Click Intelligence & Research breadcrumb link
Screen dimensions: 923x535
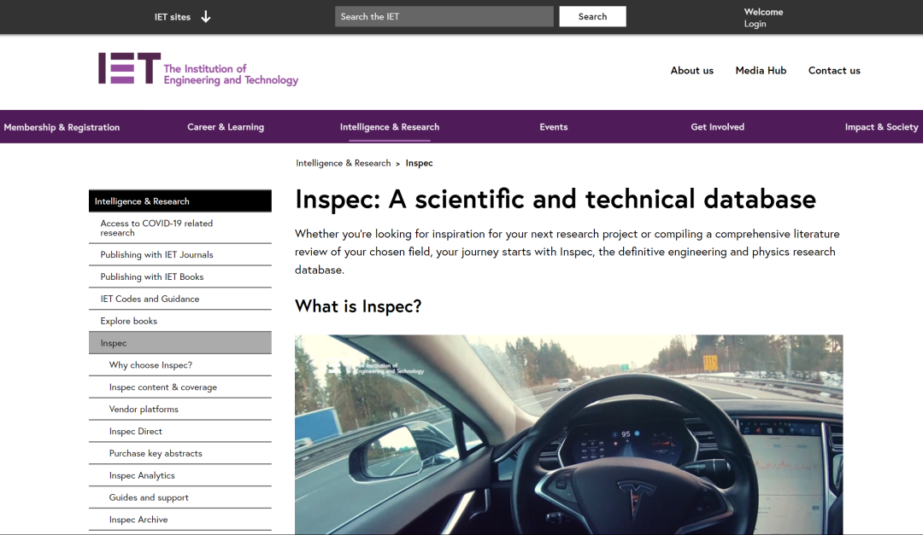[344, 163]
